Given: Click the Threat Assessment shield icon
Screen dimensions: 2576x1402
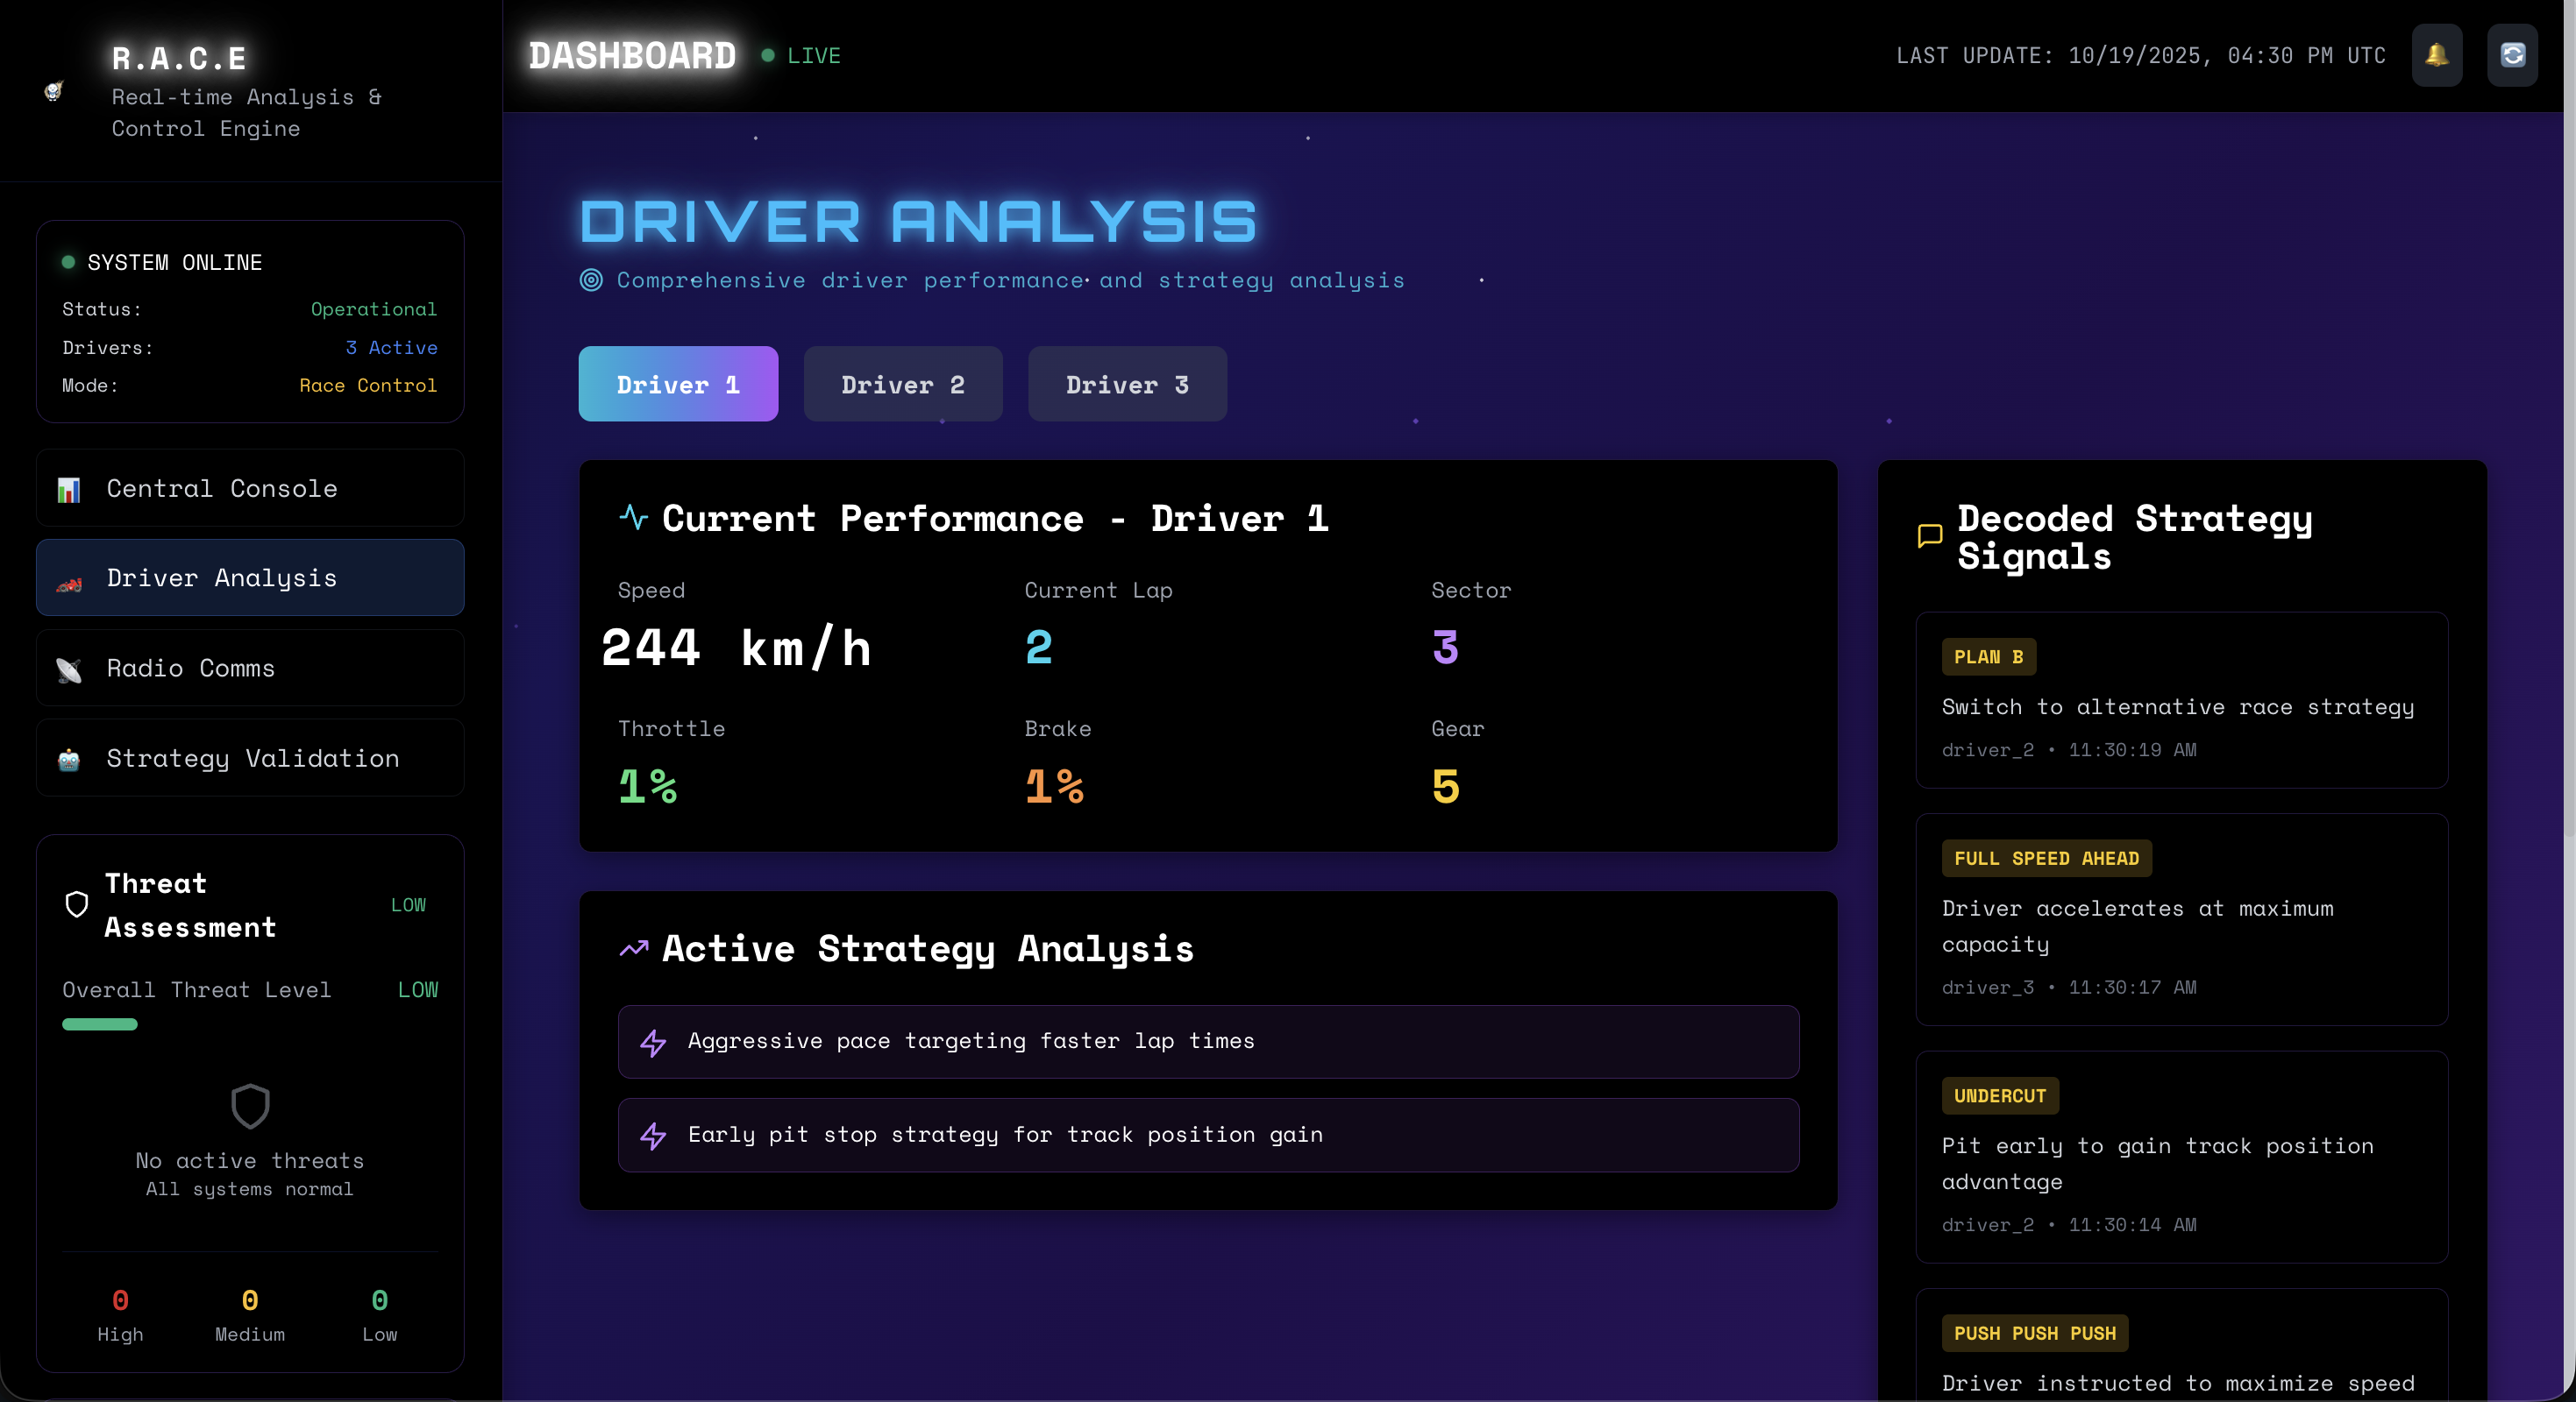Looking at the screenshot, I should tap(77, 904).
